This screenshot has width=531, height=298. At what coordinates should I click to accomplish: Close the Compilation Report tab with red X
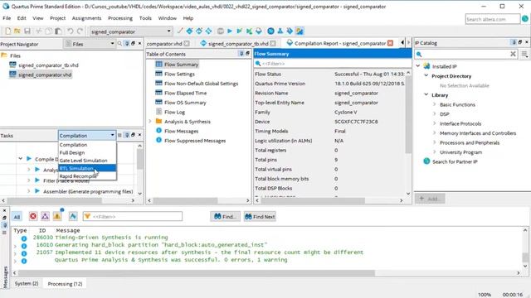390,43
